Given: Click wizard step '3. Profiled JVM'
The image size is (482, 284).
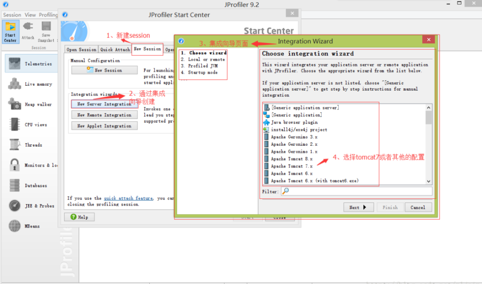Looking at the screenshot, I should (199, 66).
